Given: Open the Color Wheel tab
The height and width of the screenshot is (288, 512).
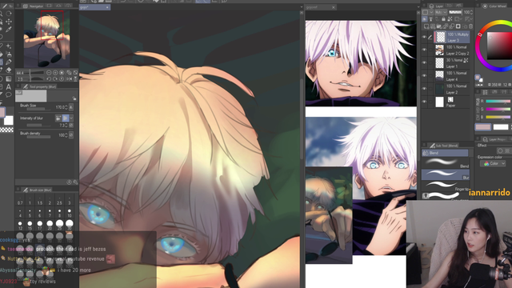Looking at the screenshot, I should pos(494,6).
